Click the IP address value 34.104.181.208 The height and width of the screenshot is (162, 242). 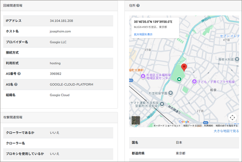coord(61,21)
